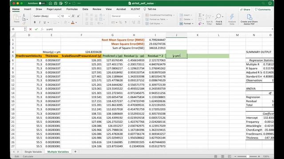Click the Clear eraser icon
Screen dimensions: 284x159
click(200, 23)
